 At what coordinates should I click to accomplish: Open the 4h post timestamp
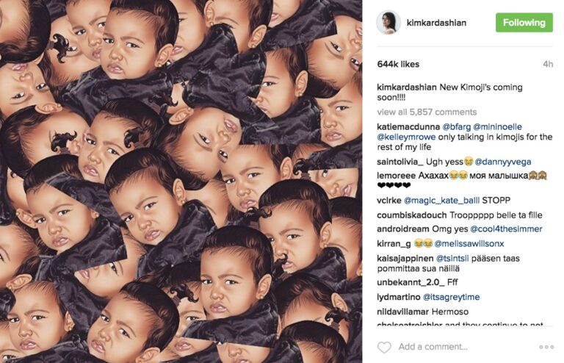(548, 64)
